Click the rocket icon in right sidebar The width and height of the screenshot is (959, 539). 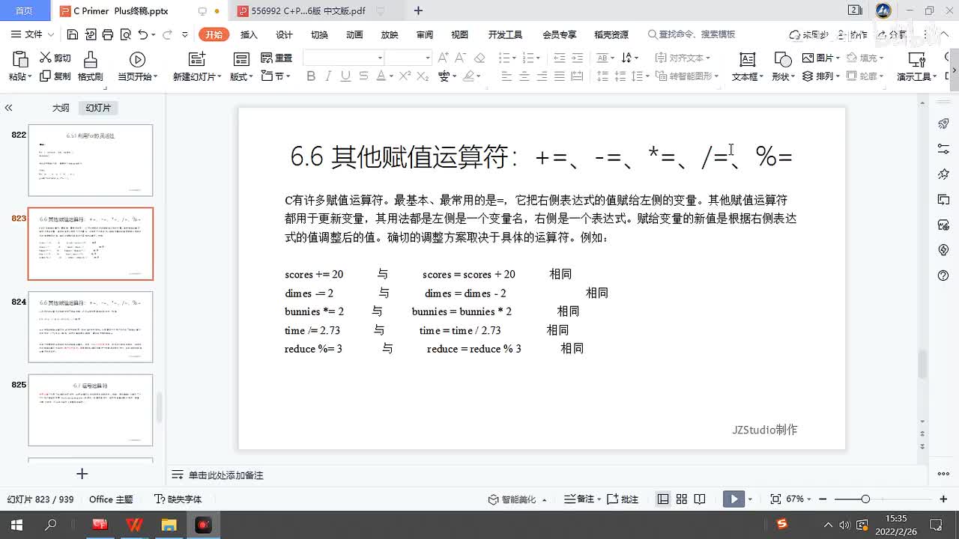943,124
